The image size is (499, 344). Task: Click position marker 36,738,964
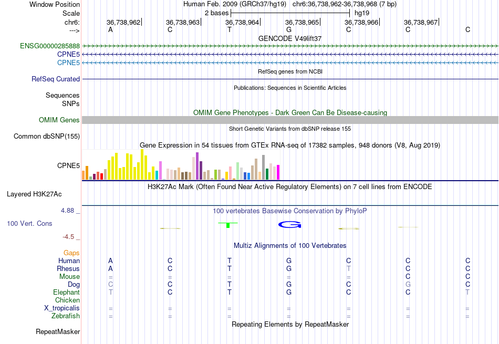(242, 22)
